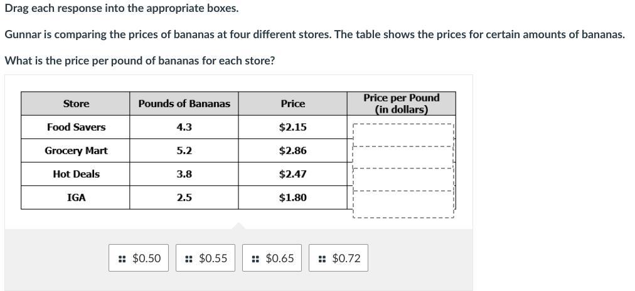Viewport: 635px width, 291px height.
Task: Click the $2.15 price cell
Action: pyautogui.click(x=292, y=127)
